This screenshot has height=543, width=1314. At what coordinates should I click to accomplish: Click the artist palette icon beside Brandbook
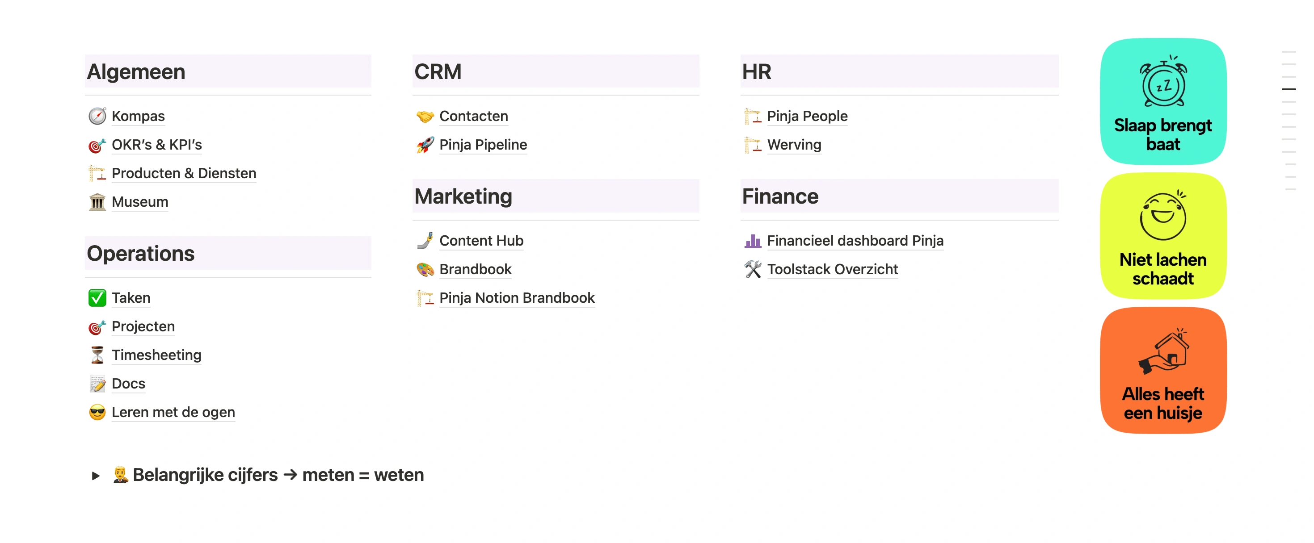click(x=425, y=269)
